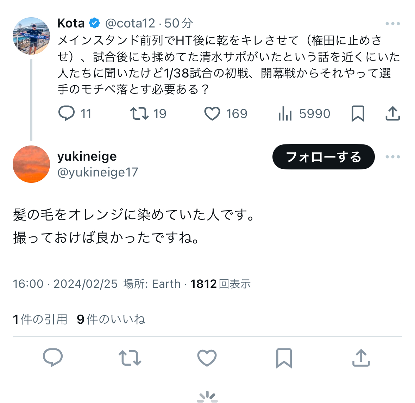Like yukineige's tweet in bottom bar
Viewport: 415px width, 403px height.
pos(207,358)
